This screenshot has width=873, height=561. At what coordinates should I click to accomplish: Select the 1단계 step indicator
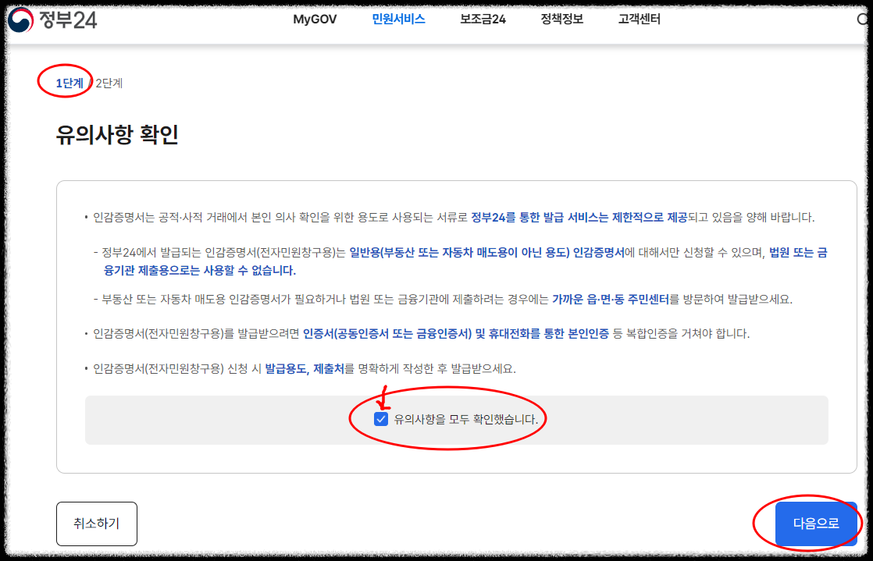[69, 83]
